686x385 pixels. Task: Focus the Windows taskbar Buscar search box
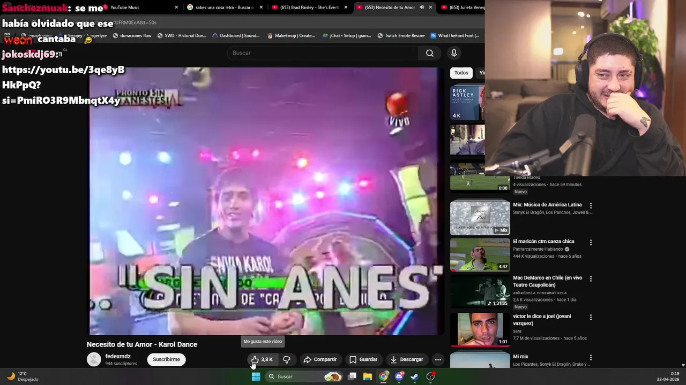[x=303, y=376]
